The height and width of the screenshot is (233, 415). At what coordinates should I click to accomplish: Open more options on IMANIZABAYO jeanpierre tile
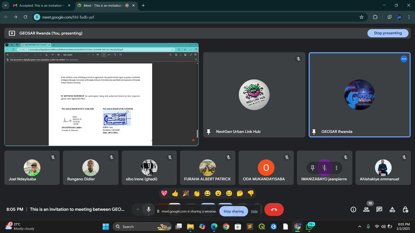tap(336, 168)
